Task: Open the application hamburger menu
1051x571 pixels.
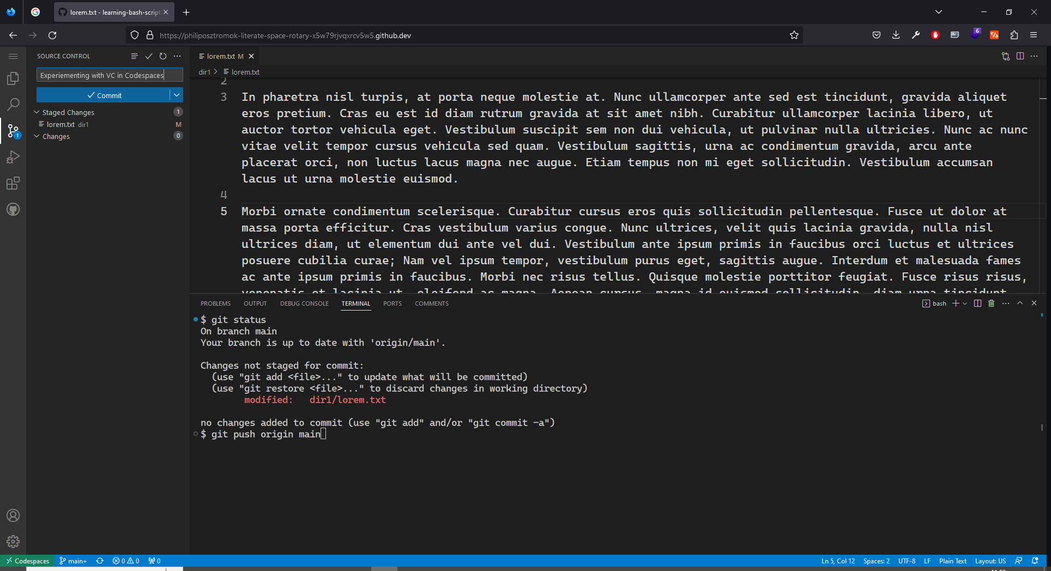Action: click(x=13, y=56)
